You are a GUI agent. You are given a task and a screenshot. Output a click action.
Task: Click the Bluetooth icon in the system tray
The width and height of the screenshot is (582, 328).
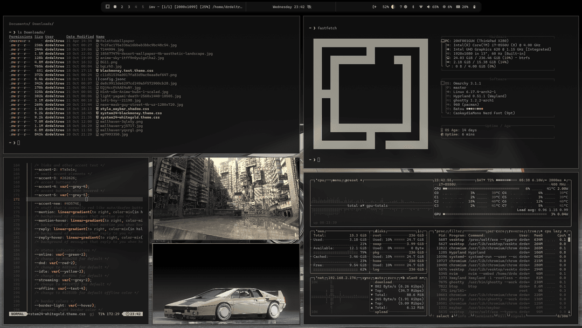click(x=413, y=6)
